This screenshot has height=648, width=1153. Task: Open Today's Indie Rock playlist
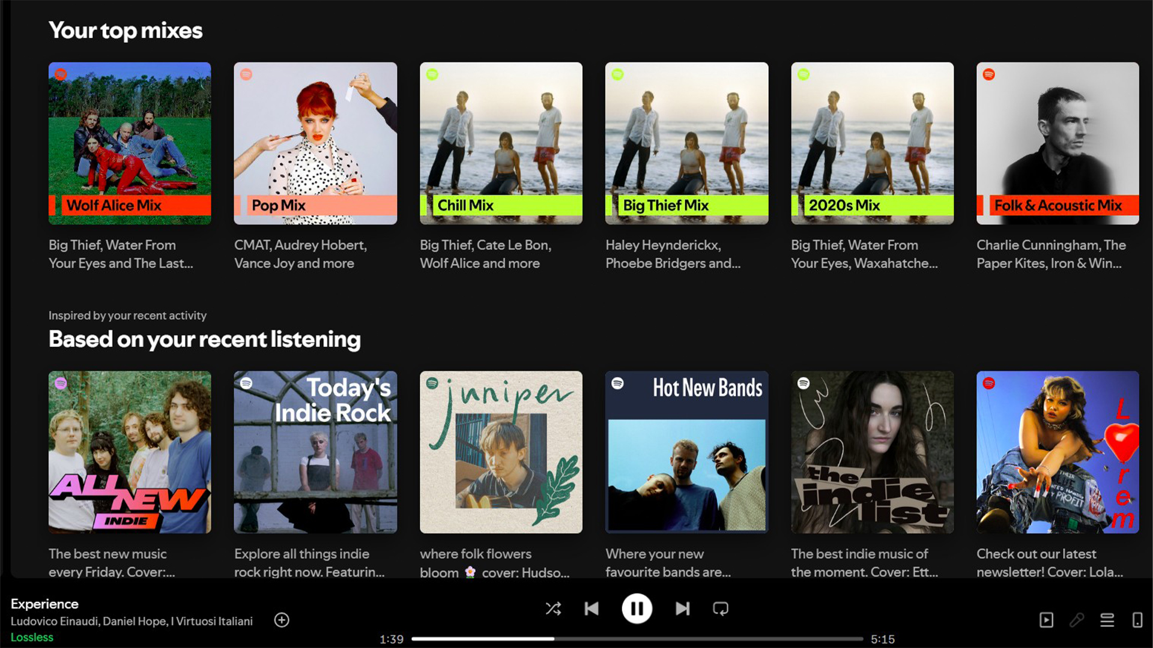coord(315,452)
